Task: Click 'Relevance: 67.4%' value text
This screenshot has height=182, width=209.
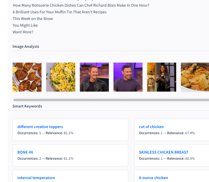Action: tap(181, 133)
